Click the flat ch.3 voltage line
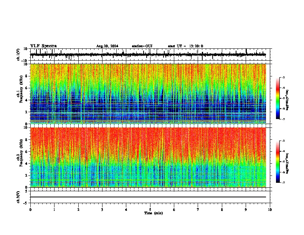 [148, 197]
